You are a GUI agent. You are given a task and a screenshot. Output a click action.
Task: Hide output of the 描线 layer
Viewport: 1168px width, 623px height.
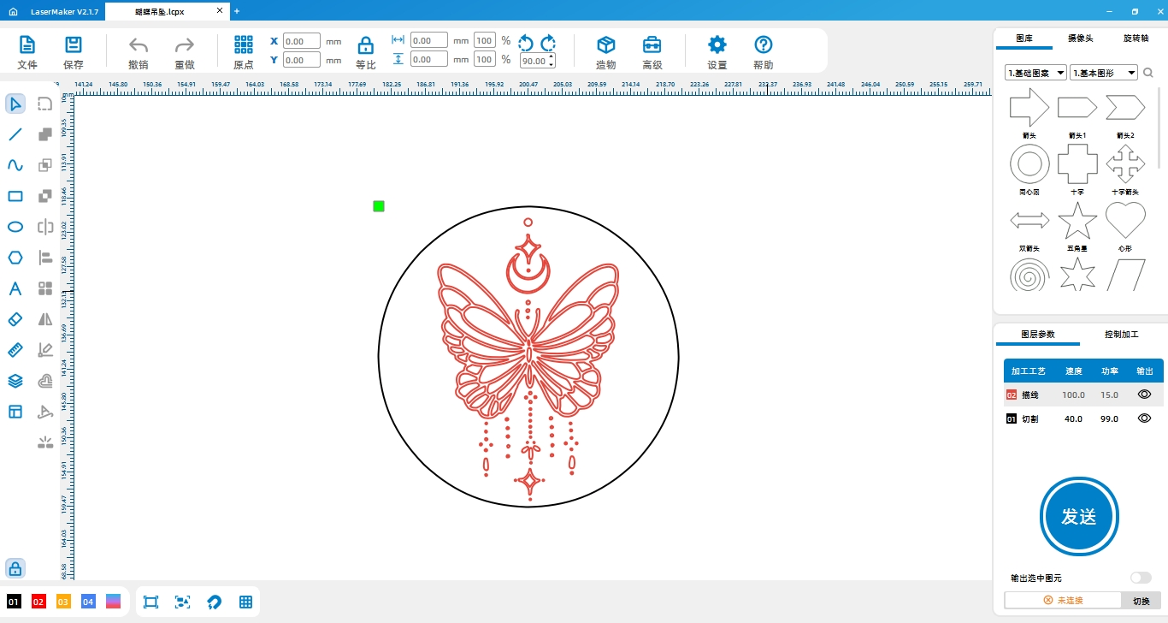click(1145, 395)
